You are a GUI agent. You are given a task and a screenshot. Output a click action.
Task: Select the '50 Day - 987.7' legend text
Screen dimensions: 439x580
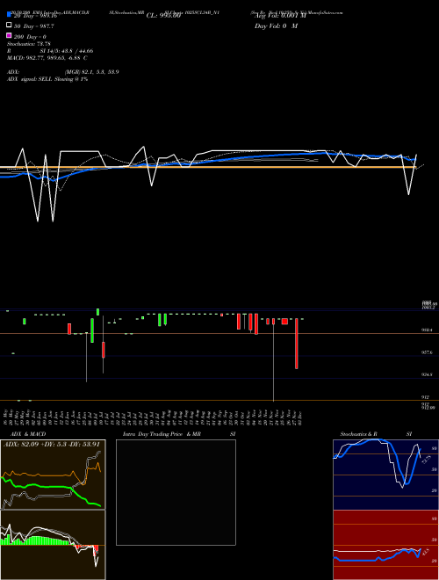[34, 26]
